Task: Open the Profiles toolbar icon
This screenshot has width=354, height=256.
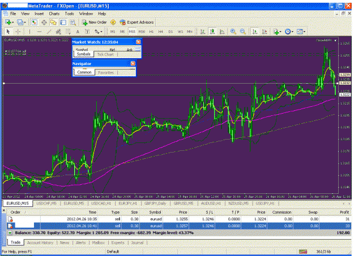Action: click(20, 22)
